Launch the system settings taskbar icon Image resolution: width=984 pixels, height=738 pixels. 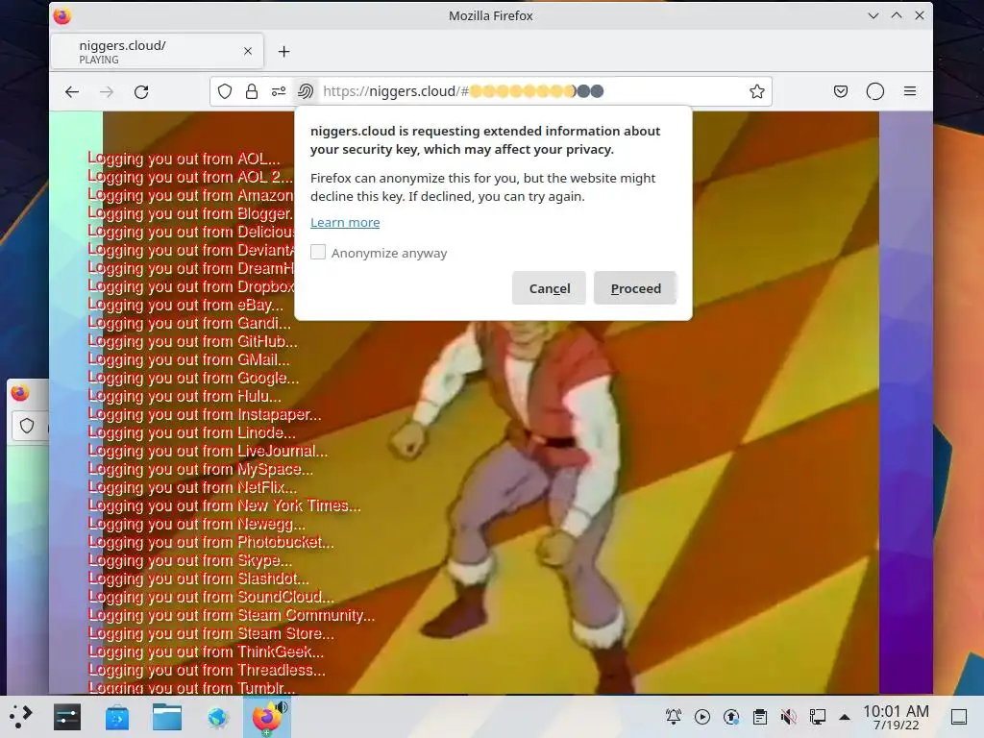[67, 717]
